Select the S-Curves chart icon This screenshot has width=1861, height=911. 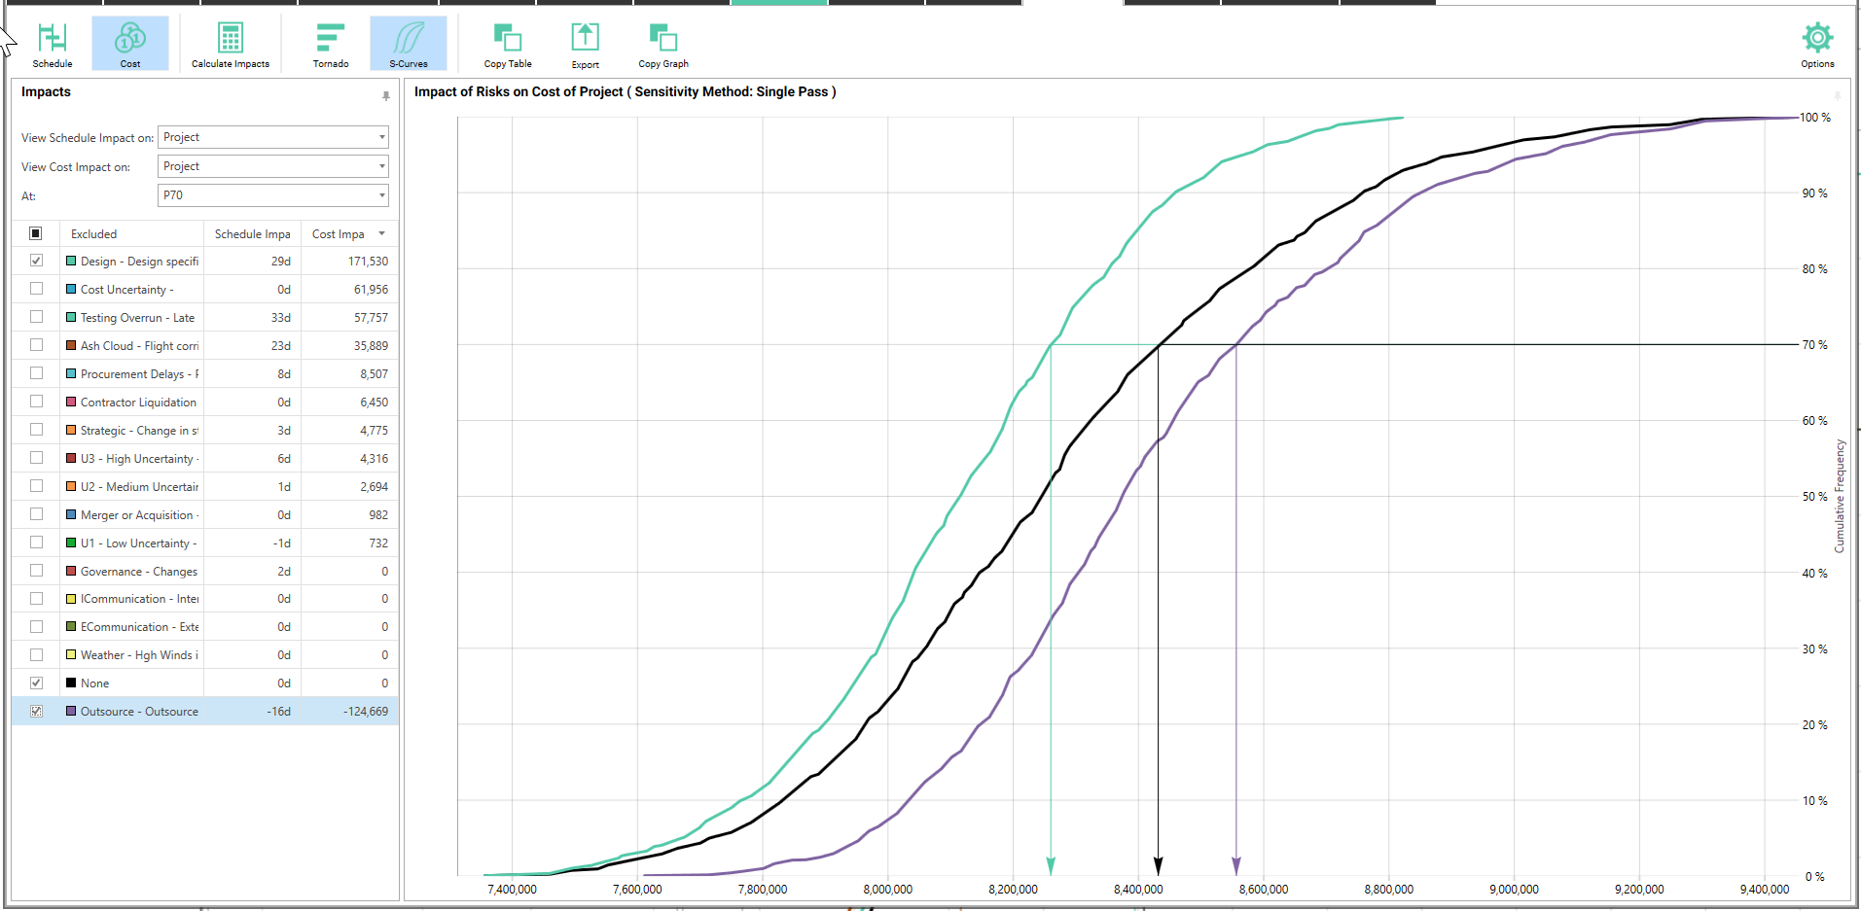click(x=409, y=44)
